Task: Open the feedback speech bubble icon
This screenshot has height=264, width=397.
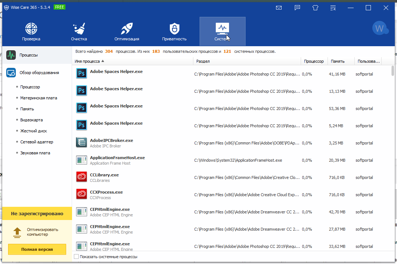Action: click(x=297, y=8)
